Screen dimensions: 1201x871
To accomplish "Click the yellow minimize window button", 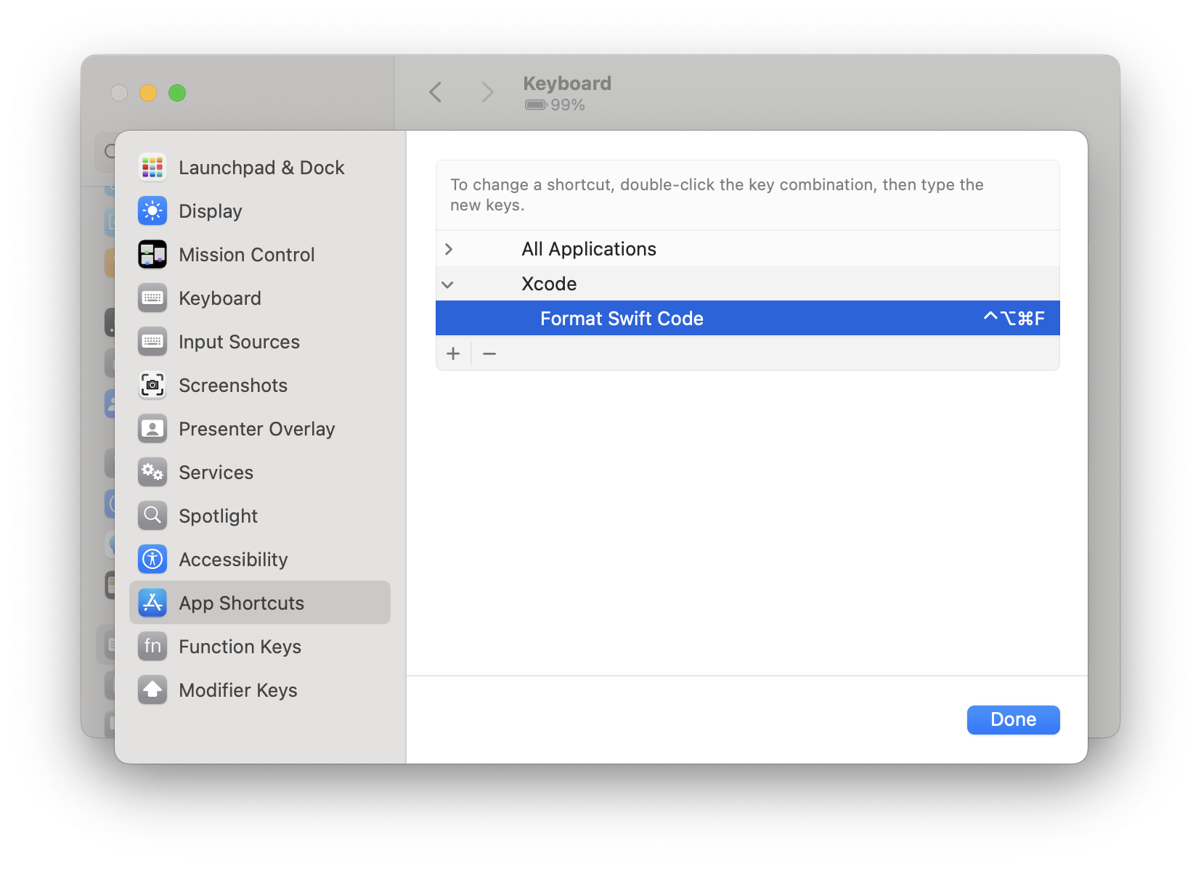I will pyautogui.click(x=148, y=93).
